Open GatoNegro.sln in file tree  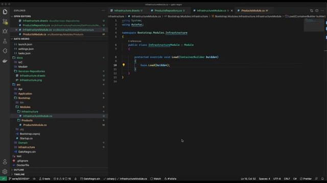[27, 151]
